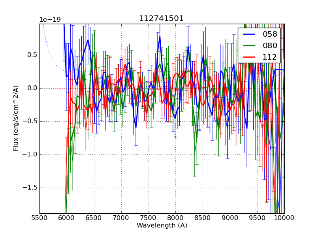Click the −1.5 y-axis tick label
316x237 pixels.
(29, 188)
